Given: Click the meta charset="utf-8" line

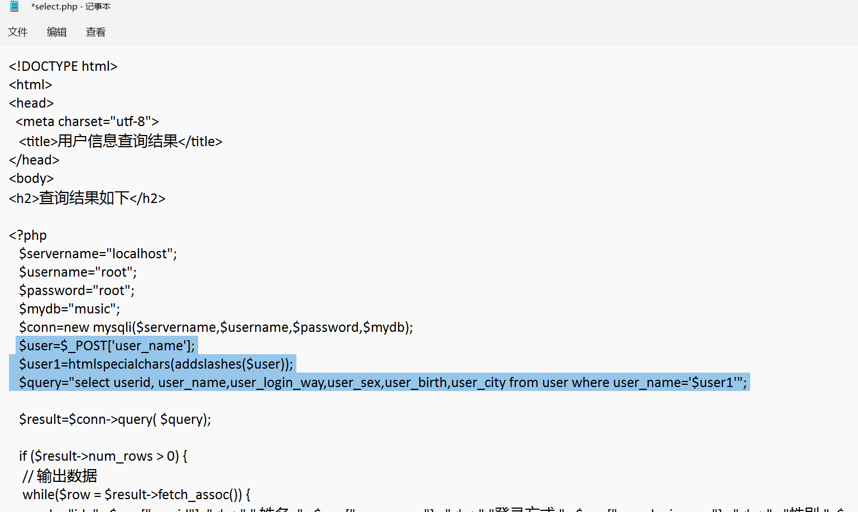Looking at the screenshot, I should (x=87, y=122).
